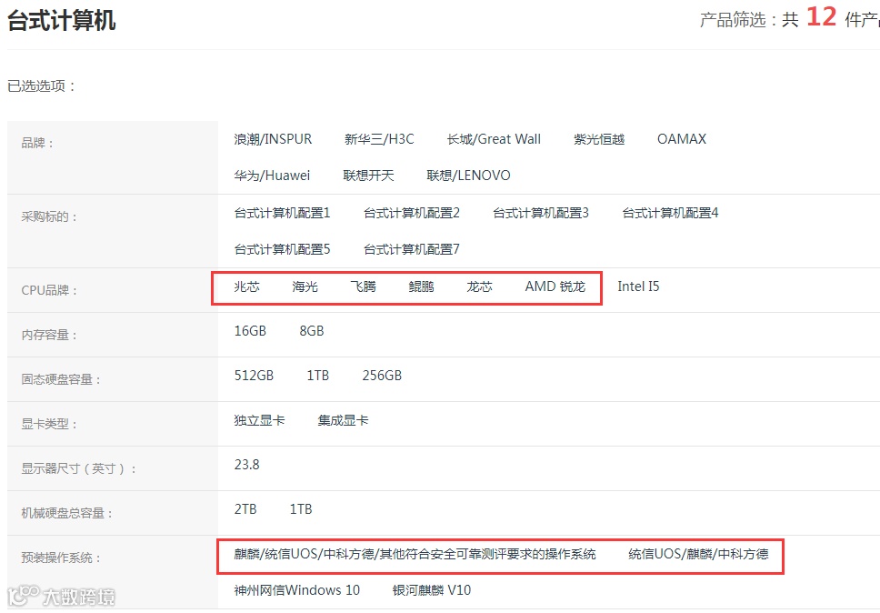Select 集成显卡 graphics type
Image resolution: width=880 pixels, height=613 pixels.
pyautogui.click(x=343, y=420)
